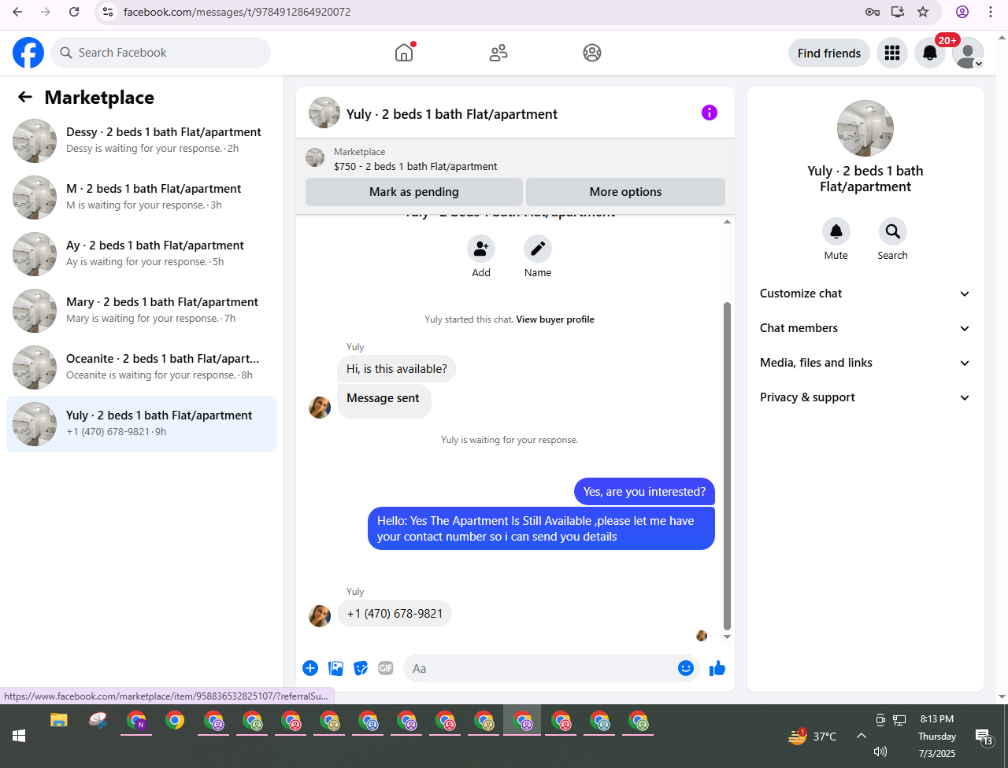Viewport: 1008px width, 768px height.
Task: Click the browser address bar URL
Action: coord(237,12)
